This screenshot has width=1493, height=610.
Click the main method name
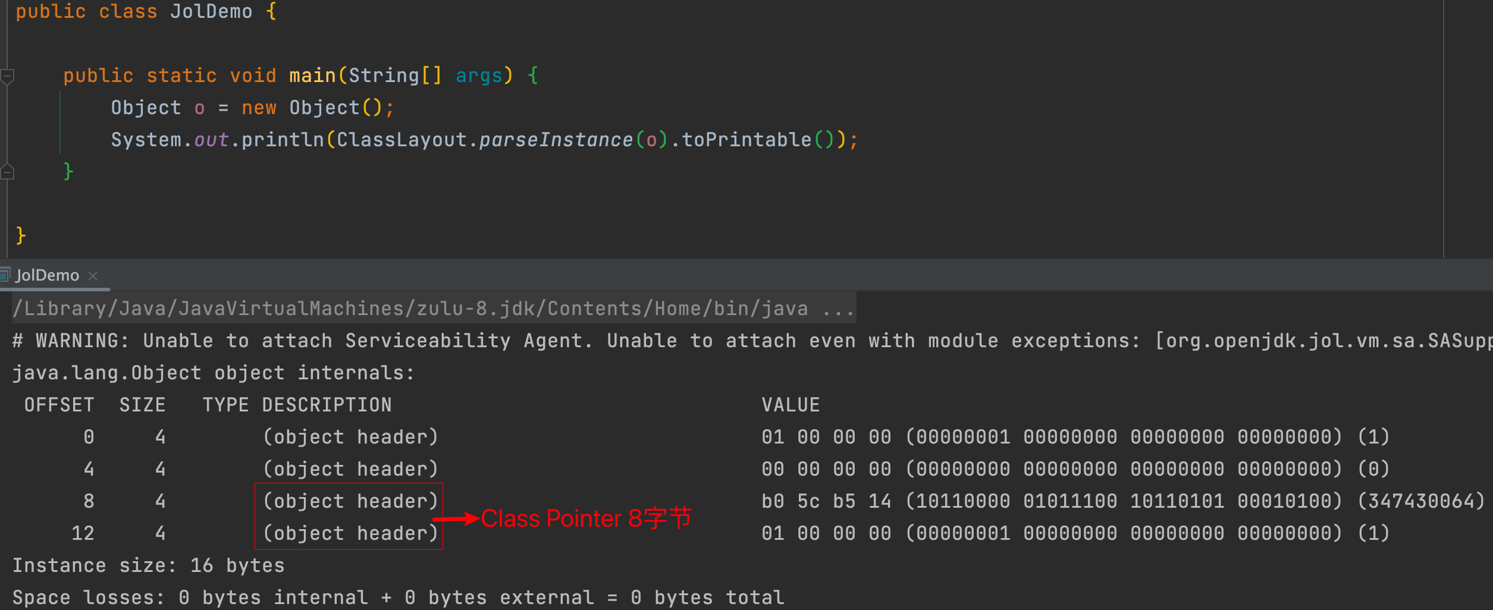[x=312, y=76]
